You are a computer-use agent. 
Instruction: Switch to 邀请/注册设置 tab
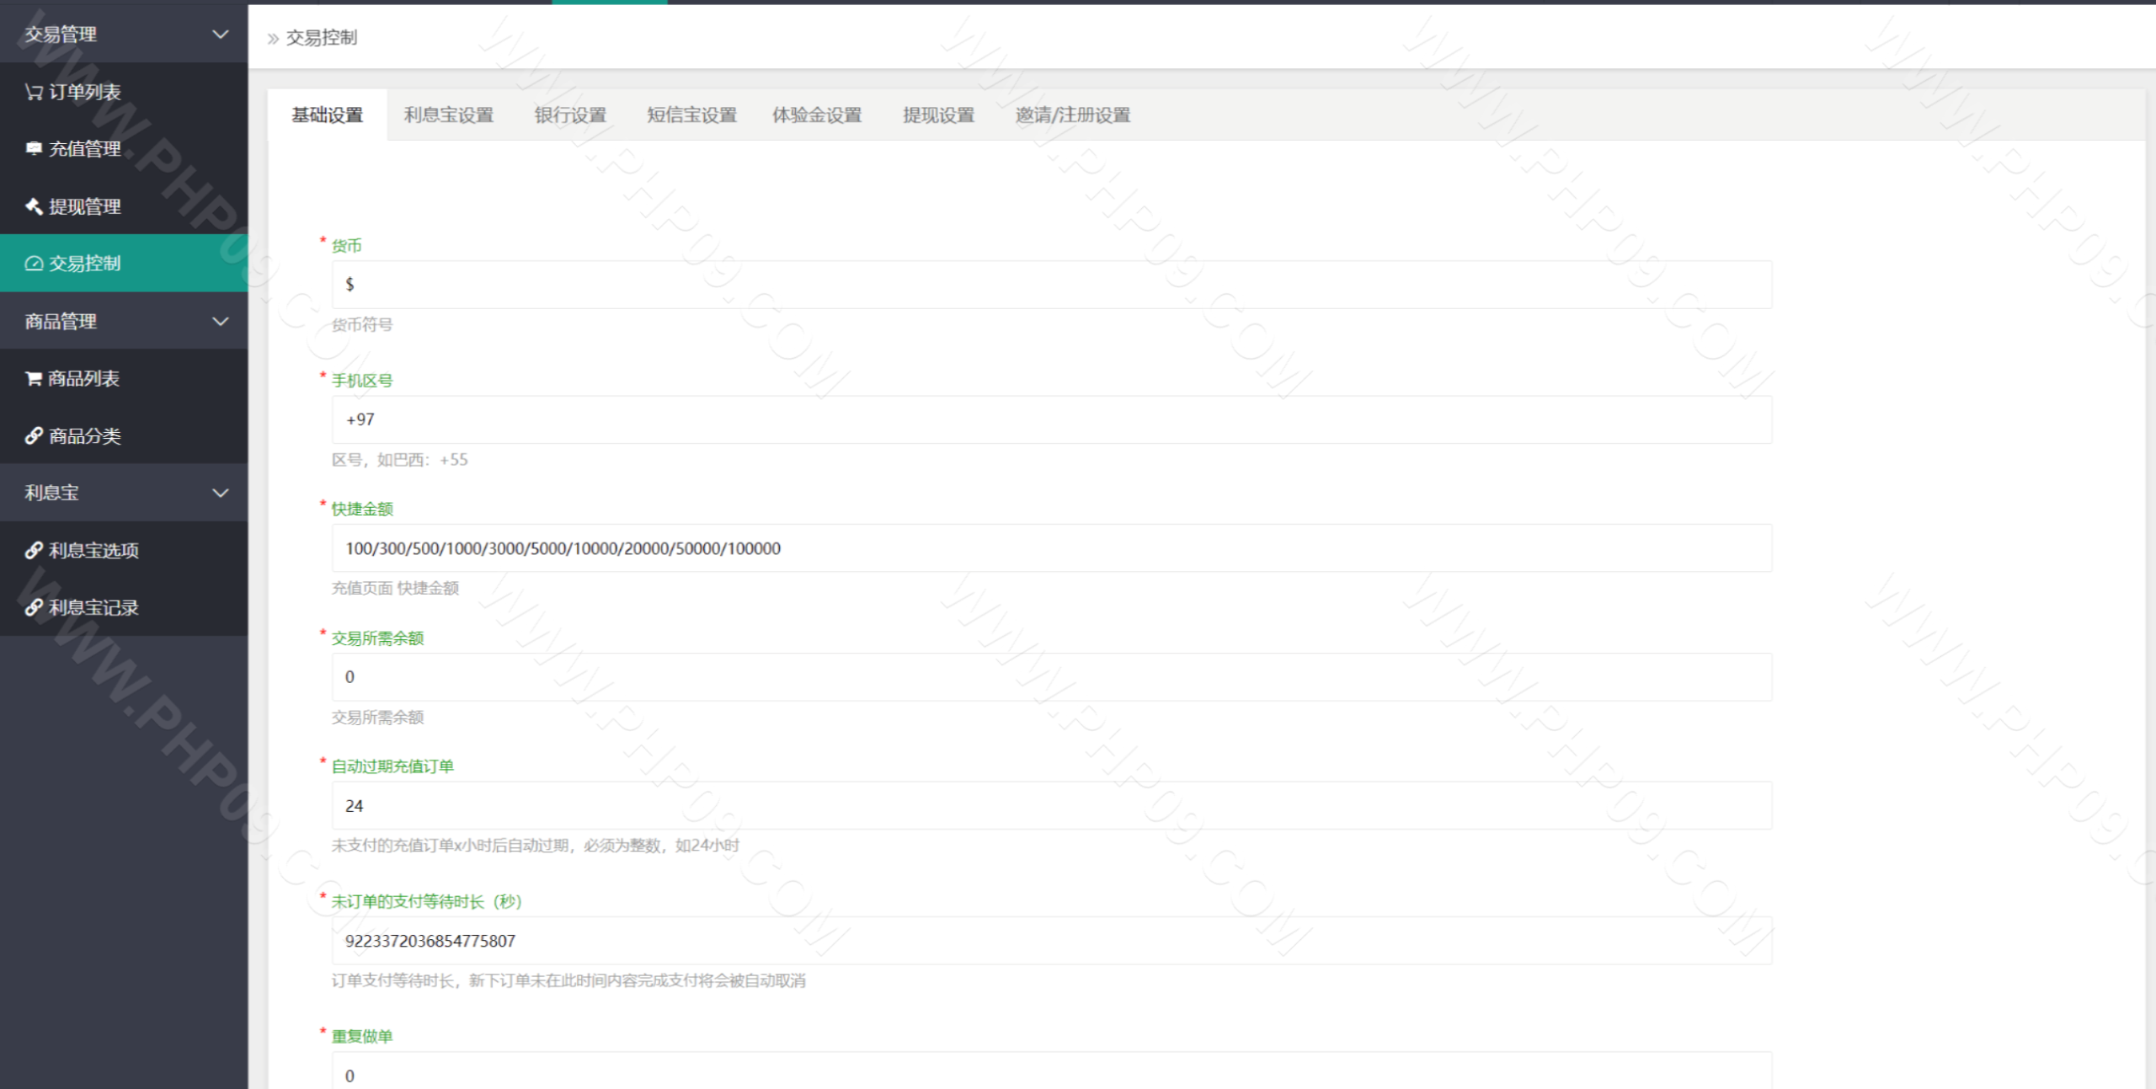[1072, 115]
